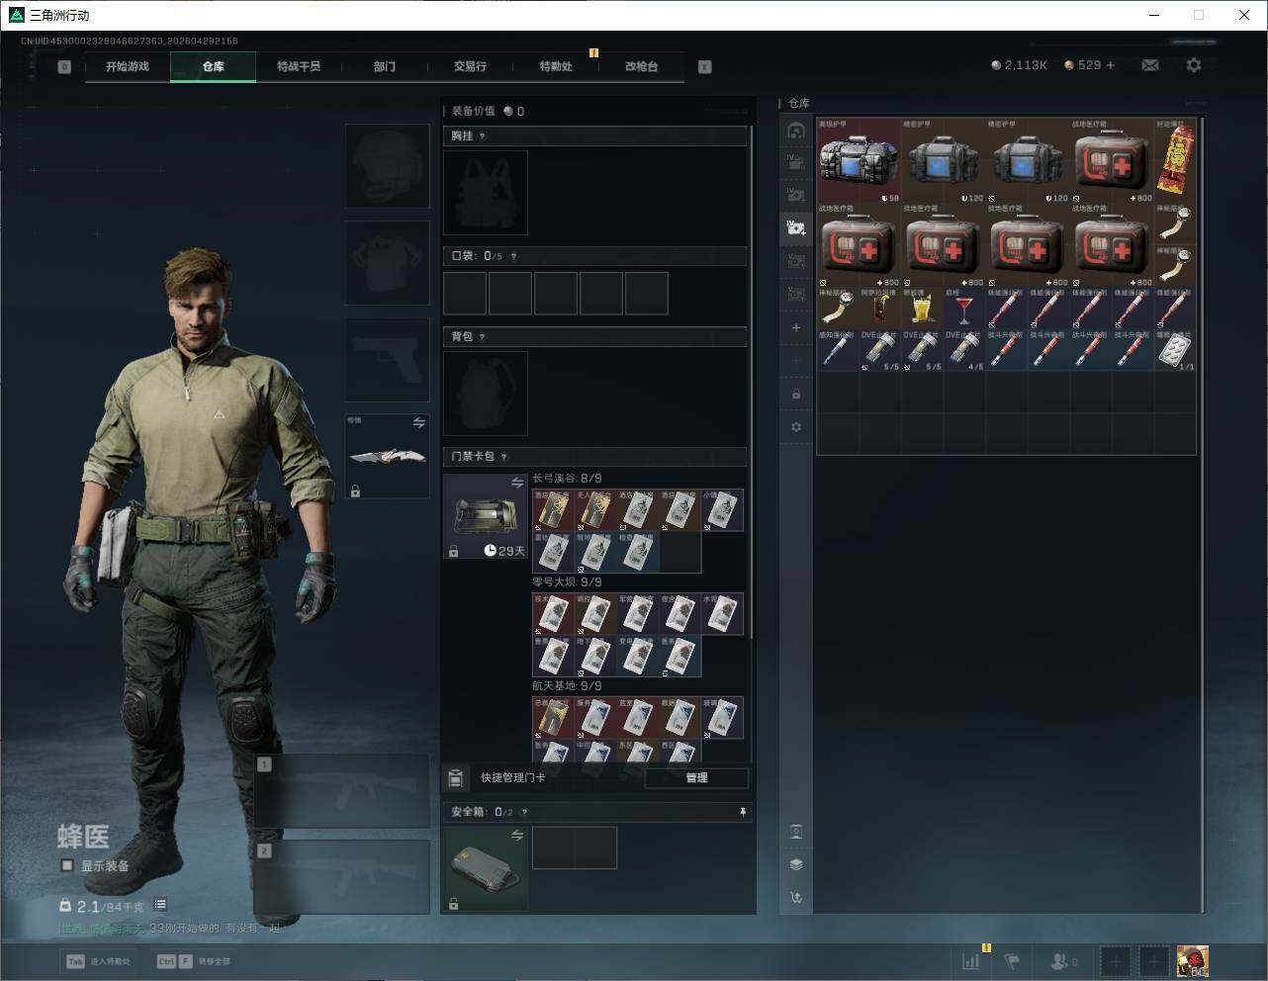The width and height of the screenshot is (1268, 981).
Task: Select the empty chest rig slot
Action: [486, 193]
